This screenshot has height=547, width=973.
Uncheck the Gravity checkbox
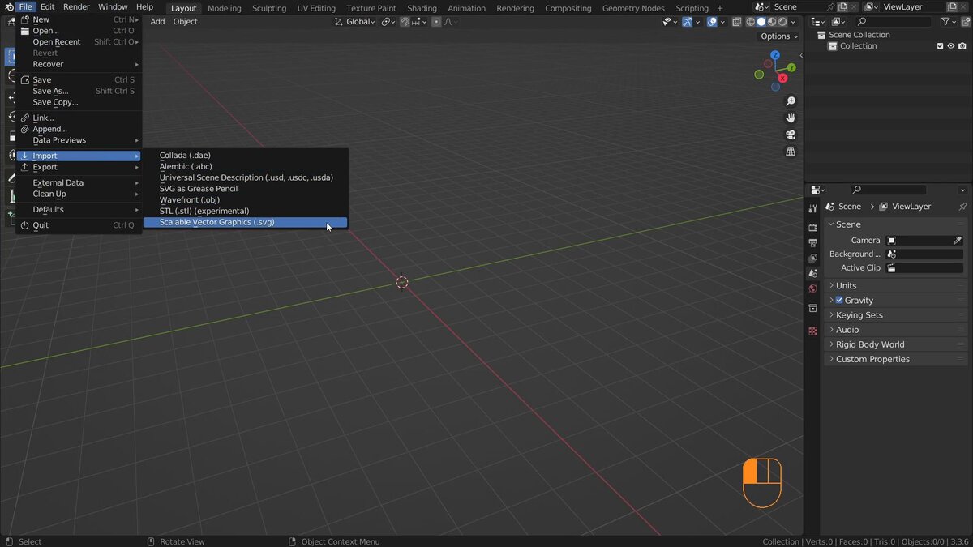tap(839, 300)
